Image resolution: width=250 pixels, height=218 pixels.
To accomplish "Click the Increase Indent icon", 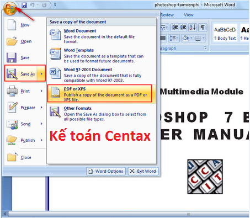I will [x=183, y=28].
